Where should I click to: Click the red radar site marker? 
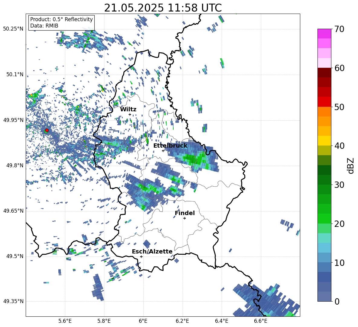click(47, 130)
